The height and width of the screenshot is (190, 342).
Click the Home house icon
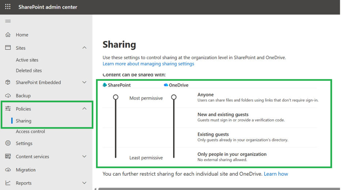point(8,35)
